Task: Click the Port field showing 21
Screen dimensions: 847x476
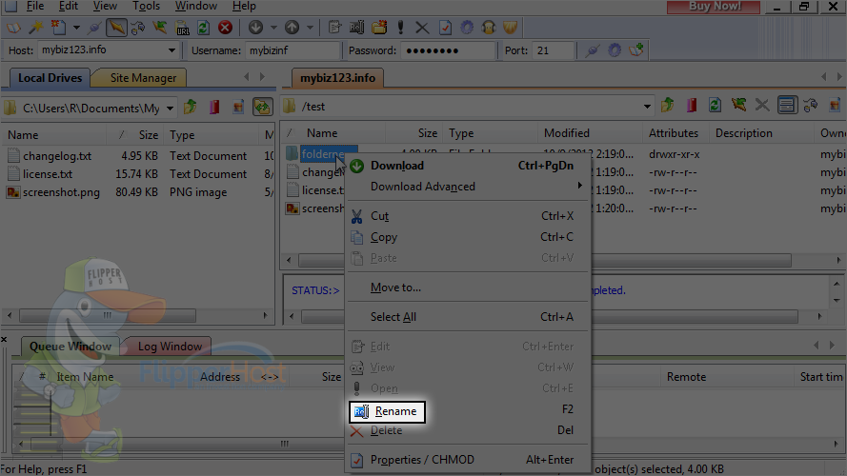Action: [552, 50]
